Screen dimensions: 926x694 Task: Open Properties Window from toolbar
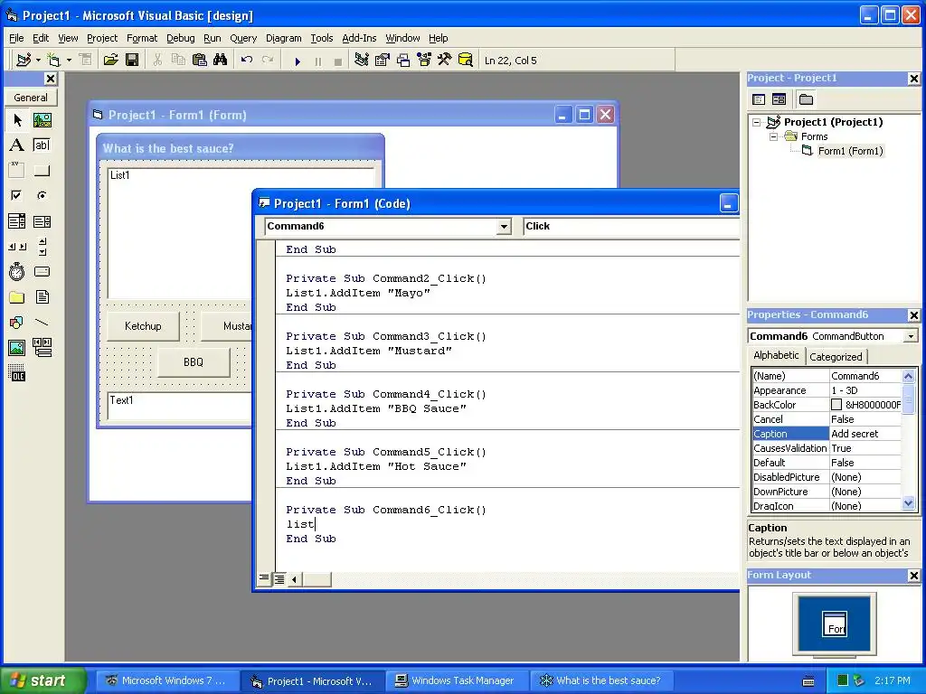(383, 61)
